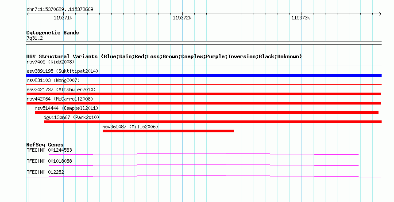The width and height of the screenshot is (394, 202).
Task: Click the left arrow of the ruler
Action: (x=27, y=14)
